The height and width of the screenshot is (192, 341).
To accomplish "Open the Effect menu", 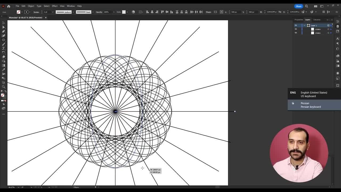I will tap(55, 6).
